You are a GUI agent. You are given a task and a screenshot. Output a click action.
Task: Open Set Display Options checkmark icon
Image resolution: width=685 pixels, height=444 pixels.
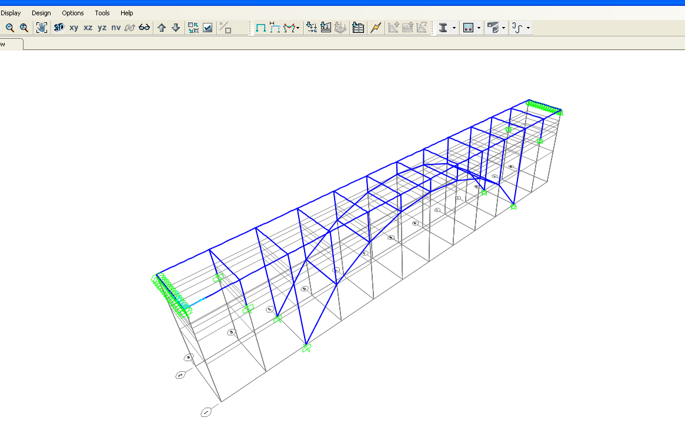208,28
